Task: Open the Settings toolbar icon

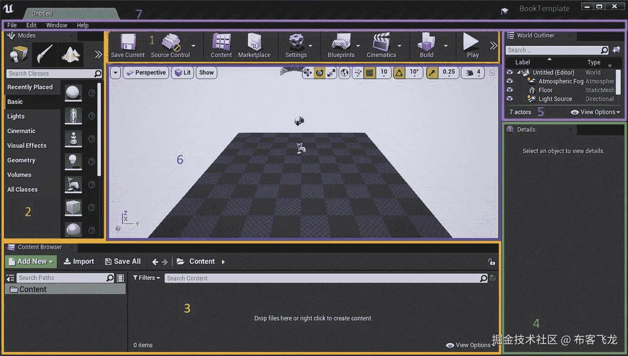Action: (x=296, y=45)
